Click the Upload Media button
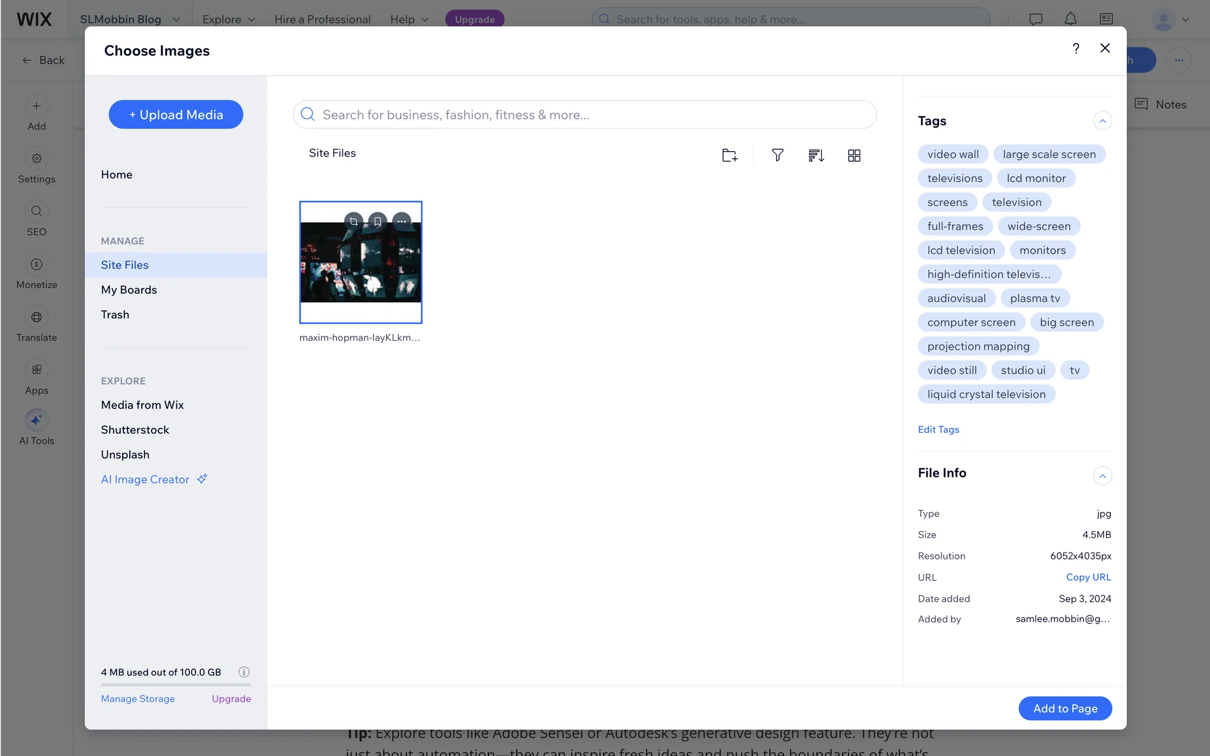The width and height of the screenshot is (1210, 756). pyautogui.click(x=176, y=115)
